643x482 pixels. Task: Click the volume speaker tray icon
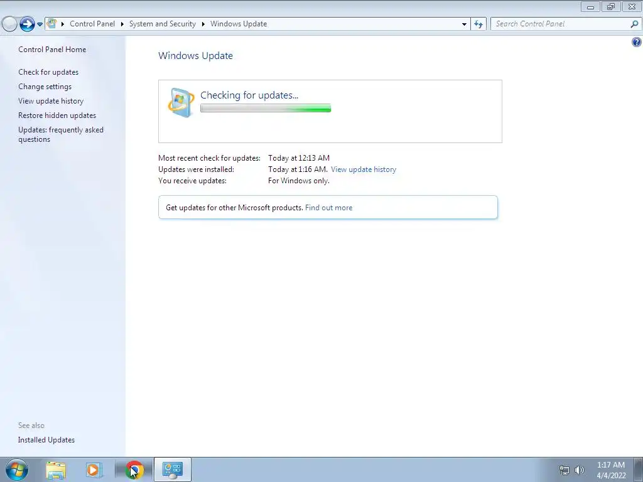[580, 470]
